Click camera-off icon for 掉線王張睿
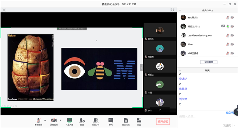 232,53
